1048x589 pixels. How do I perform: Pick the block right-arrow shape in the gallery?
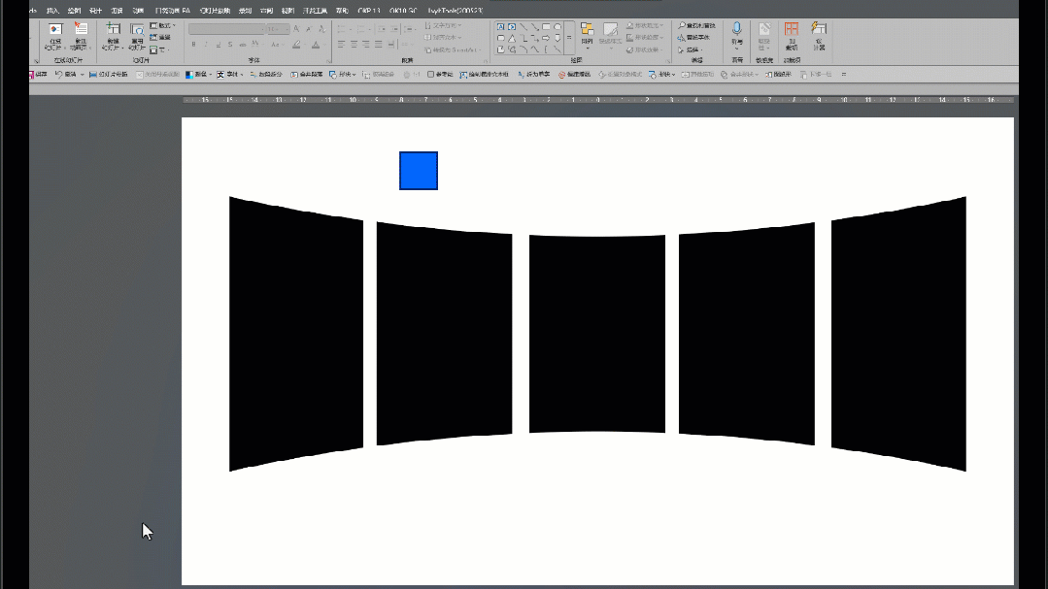(x=546, y=38)
